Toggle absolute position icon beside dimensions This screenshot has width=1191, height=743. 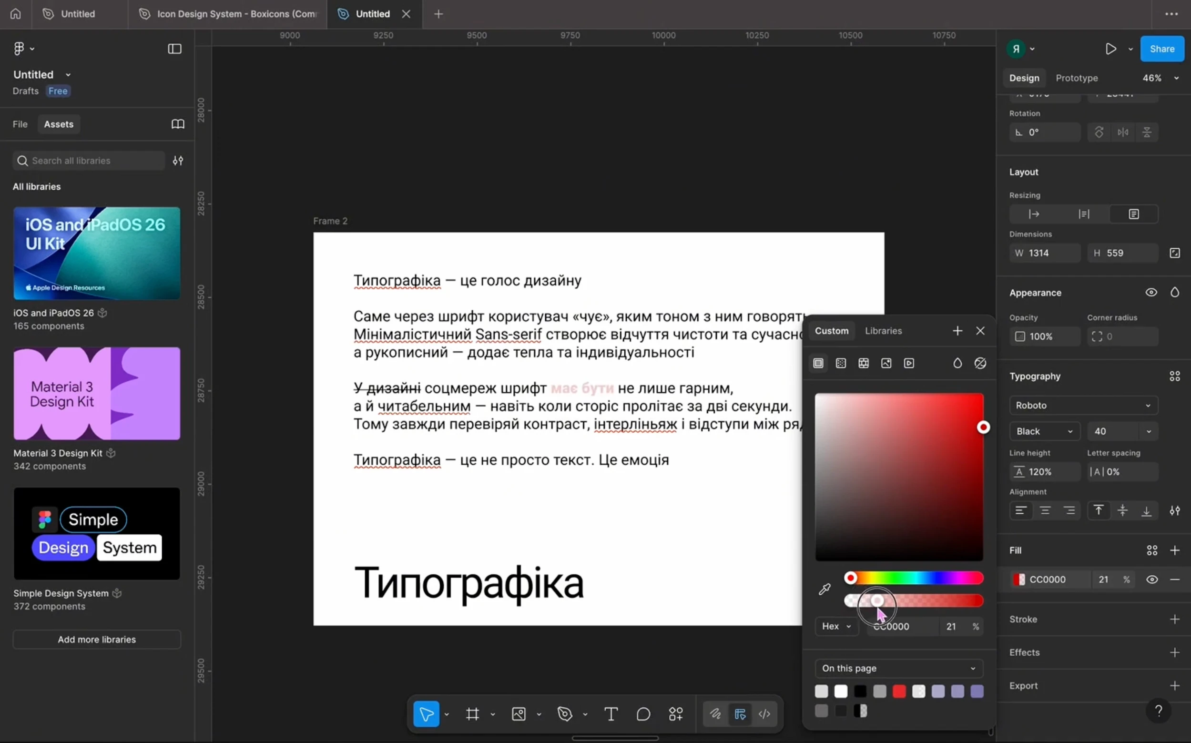1174,253
